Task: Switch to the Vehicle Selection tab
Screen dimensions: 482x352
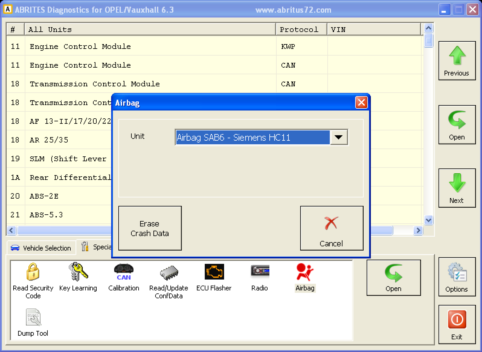Action: coord(41,248)
